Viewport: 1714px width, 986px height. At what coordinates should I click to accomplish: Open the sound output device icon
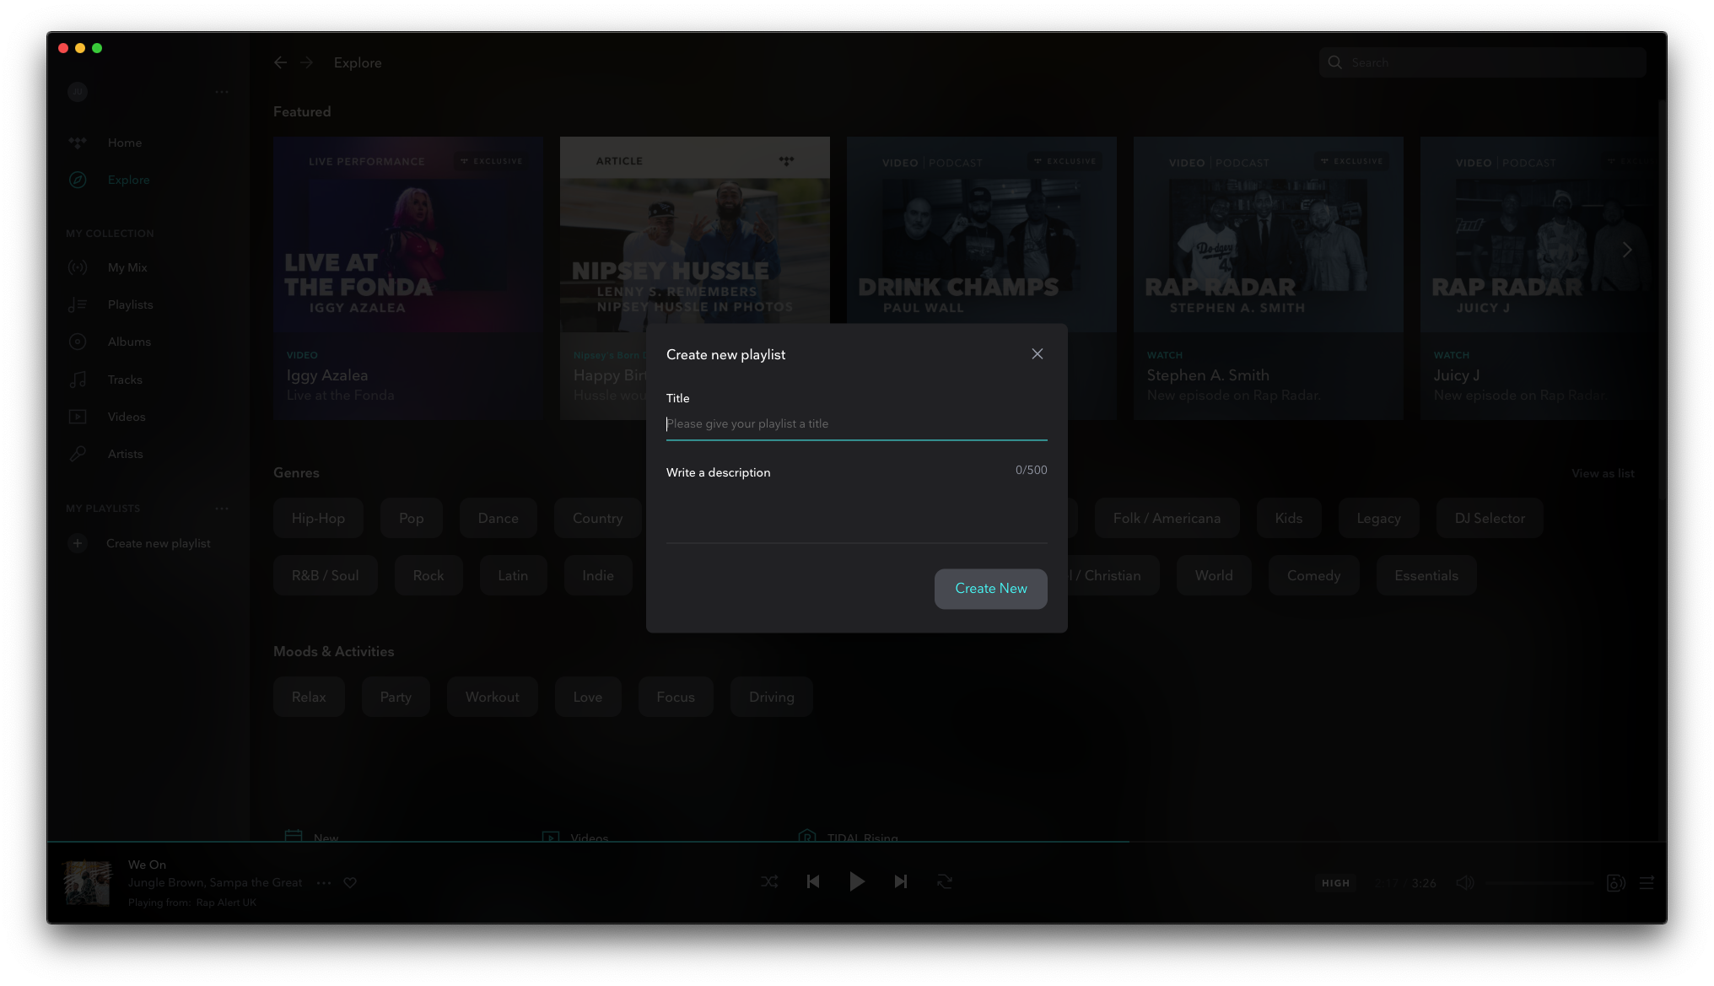pyautogui.click(x=1615, y=883)
